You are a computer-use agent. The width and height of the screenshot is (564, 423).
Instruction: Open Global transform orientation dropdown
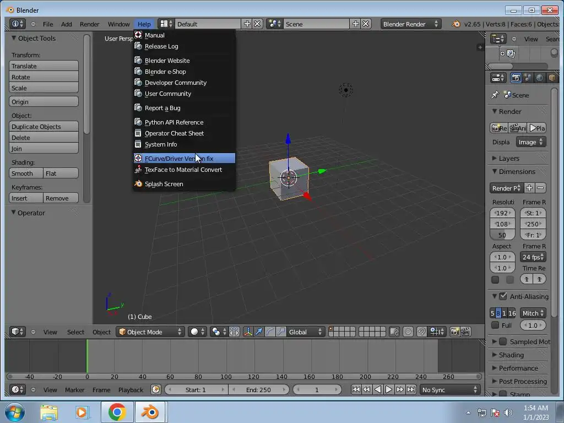pos(306,332)
